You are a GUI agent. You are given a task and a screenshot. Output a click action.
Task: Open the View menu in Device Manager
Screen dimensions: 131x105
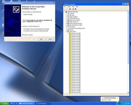(73, 7)
